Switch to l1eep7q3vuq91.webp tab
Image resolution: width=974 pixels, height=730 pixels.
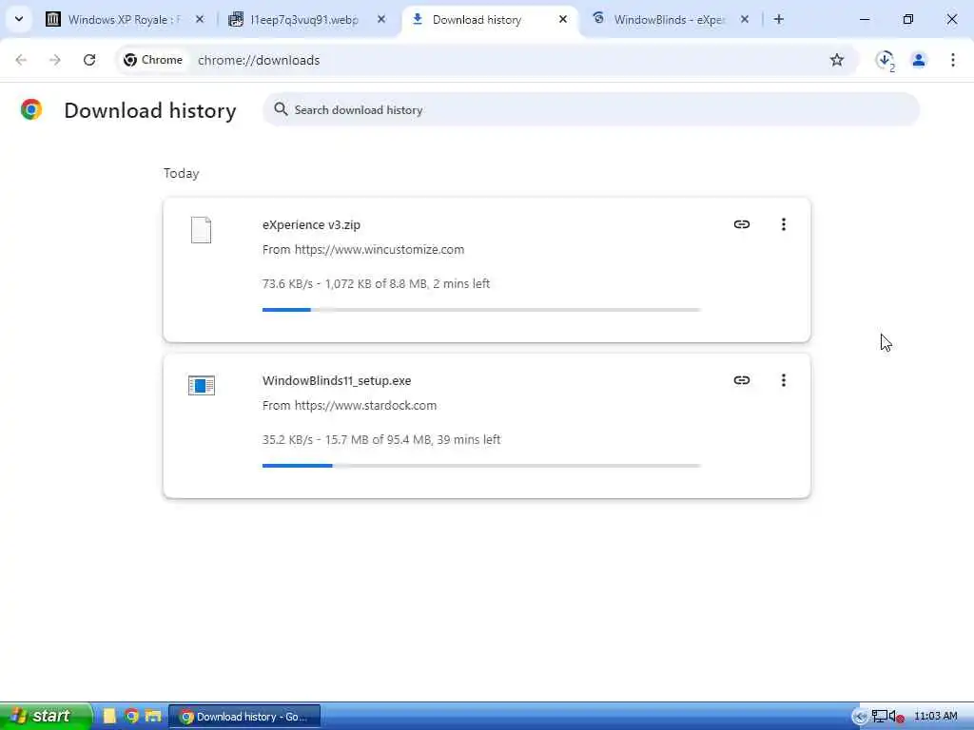point(307,20)
